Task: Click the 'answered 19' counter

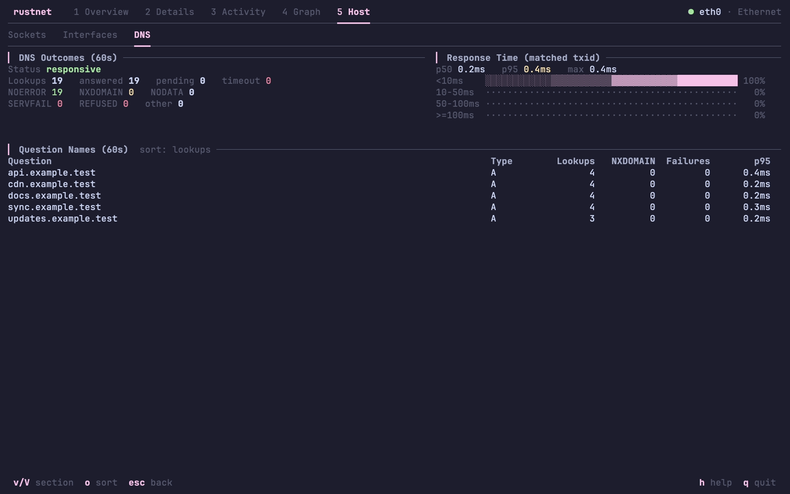Action: click(109, 81)
